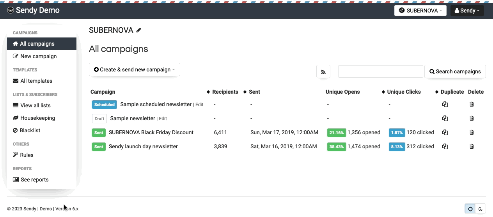Click the pencil icon next to SUBERNOVA
This screenshot has height=217, width=493.
coord(138,30)
